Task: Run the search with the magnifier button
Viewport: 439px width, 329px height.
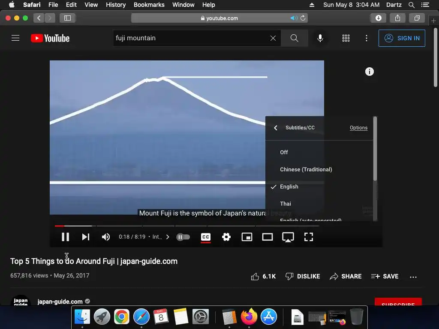Action: pyautogui.click(x=294, y=38)
